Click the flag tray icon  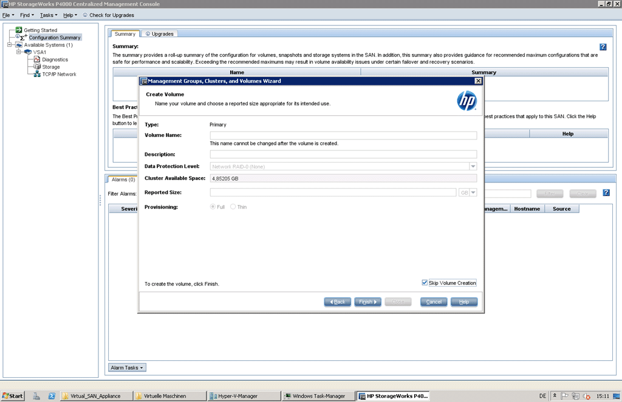[x=564, y=396]
